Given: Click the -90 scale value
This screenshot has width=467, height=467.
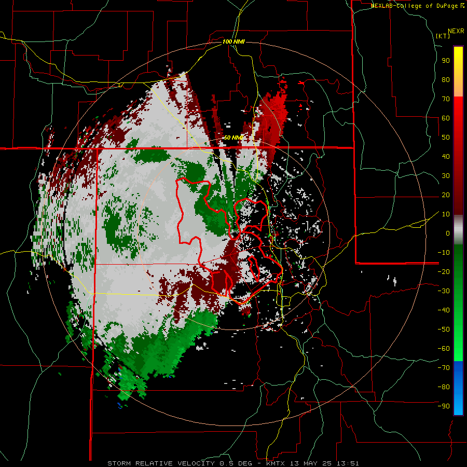Looking at the screenshot, I should (444, 406).
